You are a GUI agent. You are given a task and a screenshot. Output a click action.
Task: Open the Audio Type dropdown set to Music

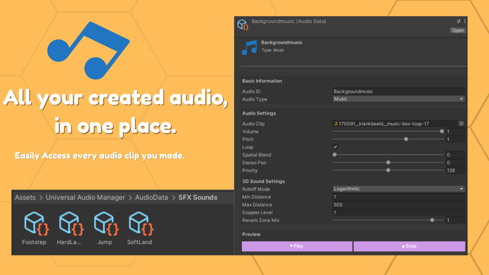click(399, 99)
